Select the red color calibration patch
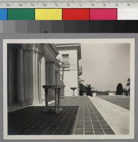The width and height of the screenshot is (138, 142). (76, 14)
